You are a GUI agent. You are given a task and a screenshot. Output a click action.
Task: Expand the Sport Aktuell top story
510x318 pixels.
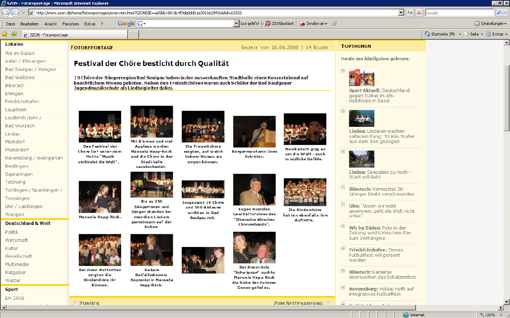pyautogui.click(x=343, y=70)
